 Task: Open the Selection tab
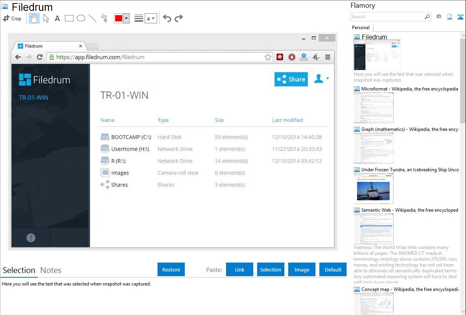[19, 270]
